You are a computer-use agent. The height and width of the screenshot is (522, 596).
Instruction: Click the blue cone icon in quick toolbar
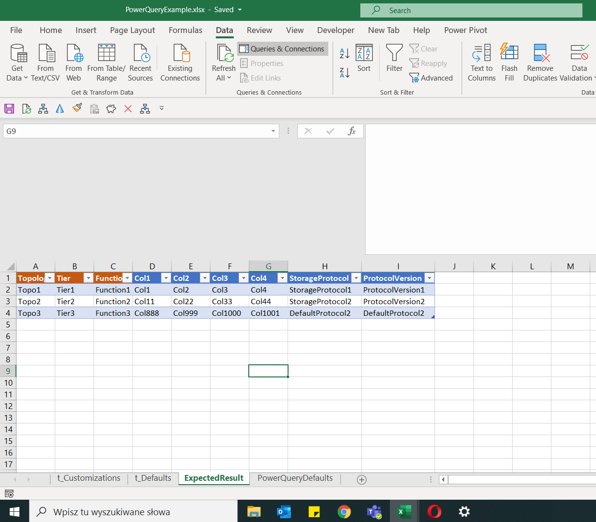[60, 109]
